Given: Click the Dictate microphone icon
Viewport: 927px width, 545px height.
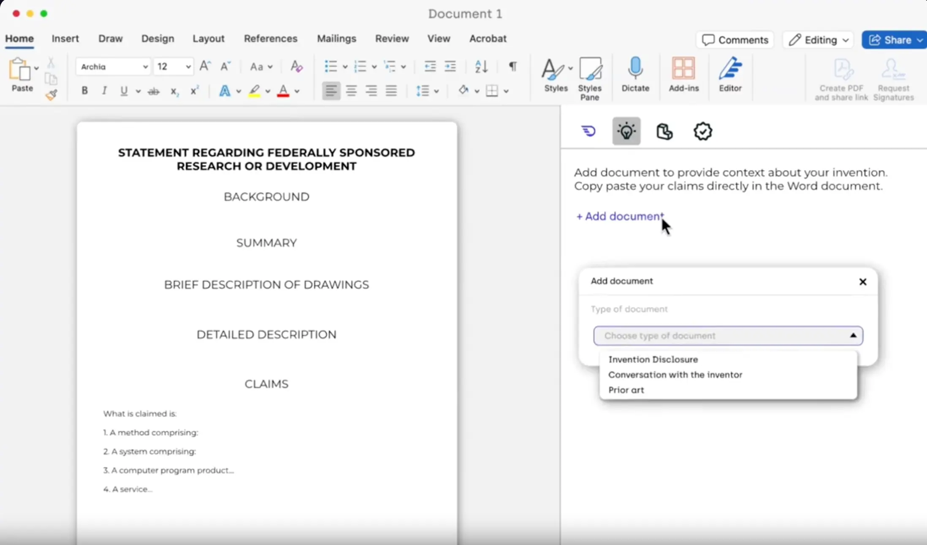Looking at the screenshot, I should [x=635, y=69].
